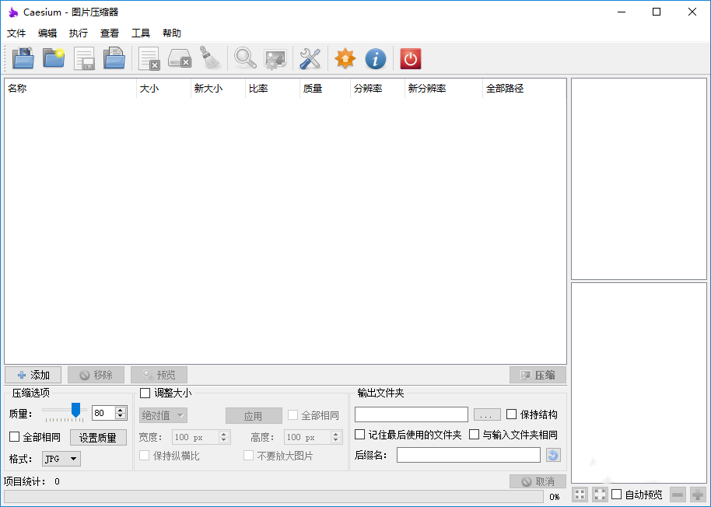This screenshot has width=711, height=507.
Task: Click the zoom in plus preview button
Action: [x=699, y=495]
